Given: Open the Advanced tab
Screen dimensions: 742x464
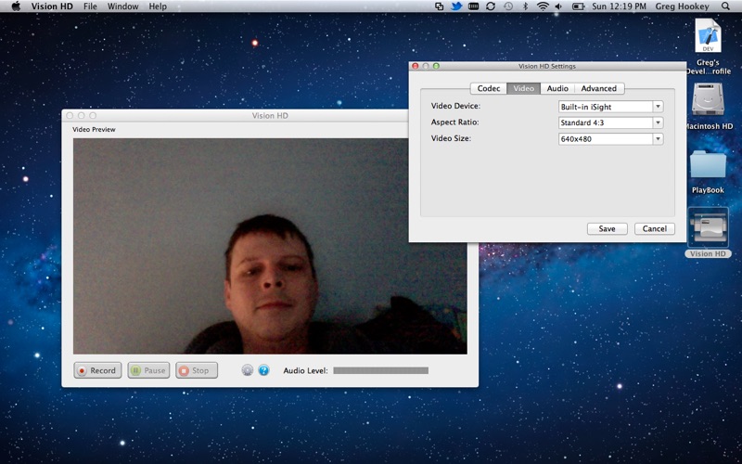Looking at the screenshot, I should coord(598,88).
